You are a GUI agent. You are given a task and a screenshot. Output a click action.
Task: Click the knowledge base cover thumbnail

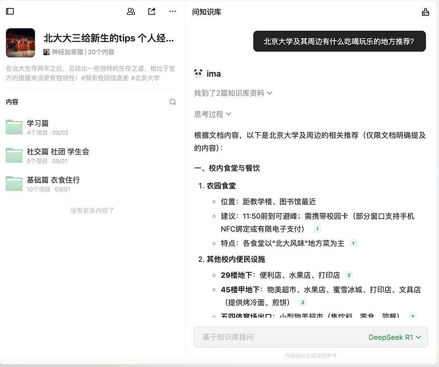(x=21, y=43)
